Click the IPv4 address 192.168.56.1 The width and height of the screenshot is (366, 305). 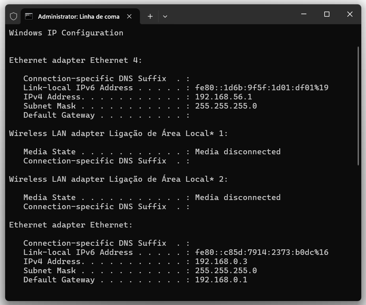[x=223, y=97]
